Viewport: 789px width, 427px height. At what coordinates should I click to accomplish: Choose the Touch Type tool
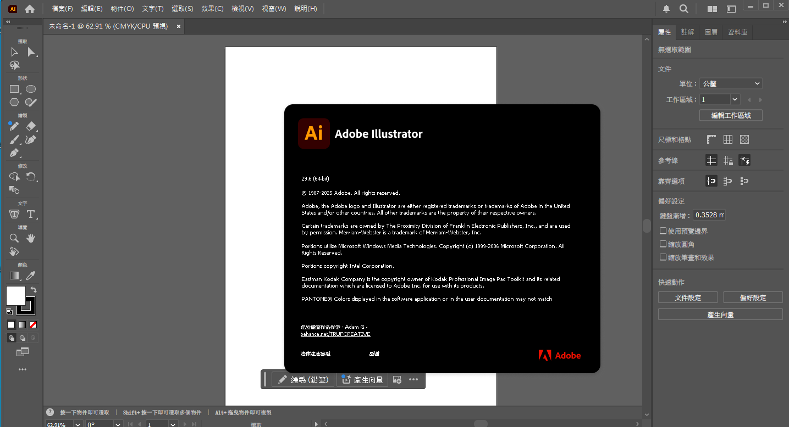click(x=14, y=214)
